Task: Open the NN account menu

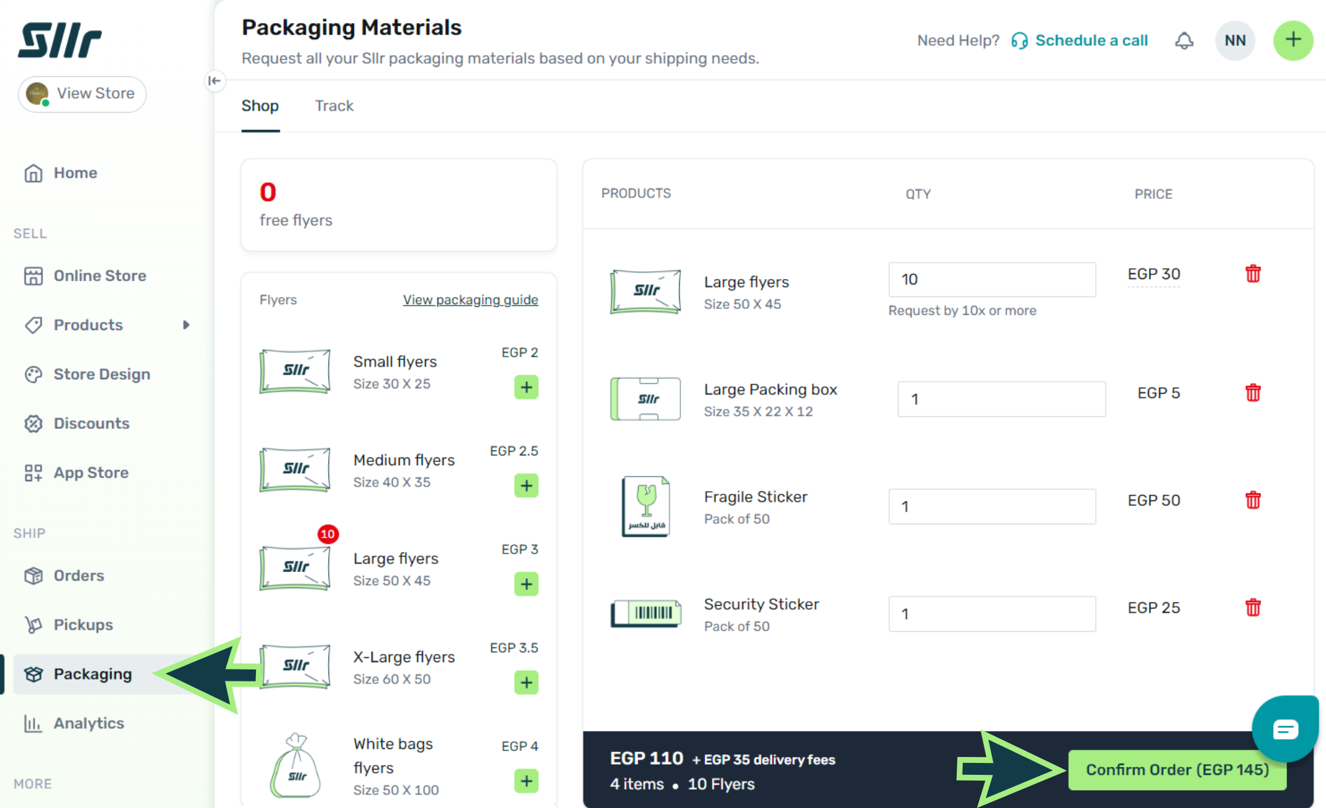Action: (x=1235, y=40)
